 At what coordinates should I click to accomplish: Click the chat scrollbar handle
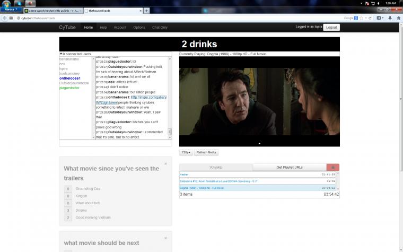[x=170, y=132]
